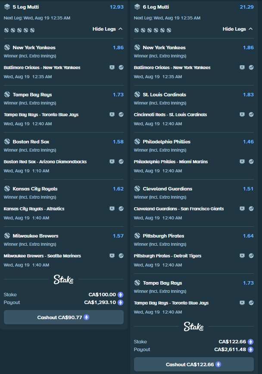The width and height of the screenshot is (262, 374).
Task: Open stats icon for Tampa Bay Rays game in 5 Leg Multi
Action: point(121,114)
